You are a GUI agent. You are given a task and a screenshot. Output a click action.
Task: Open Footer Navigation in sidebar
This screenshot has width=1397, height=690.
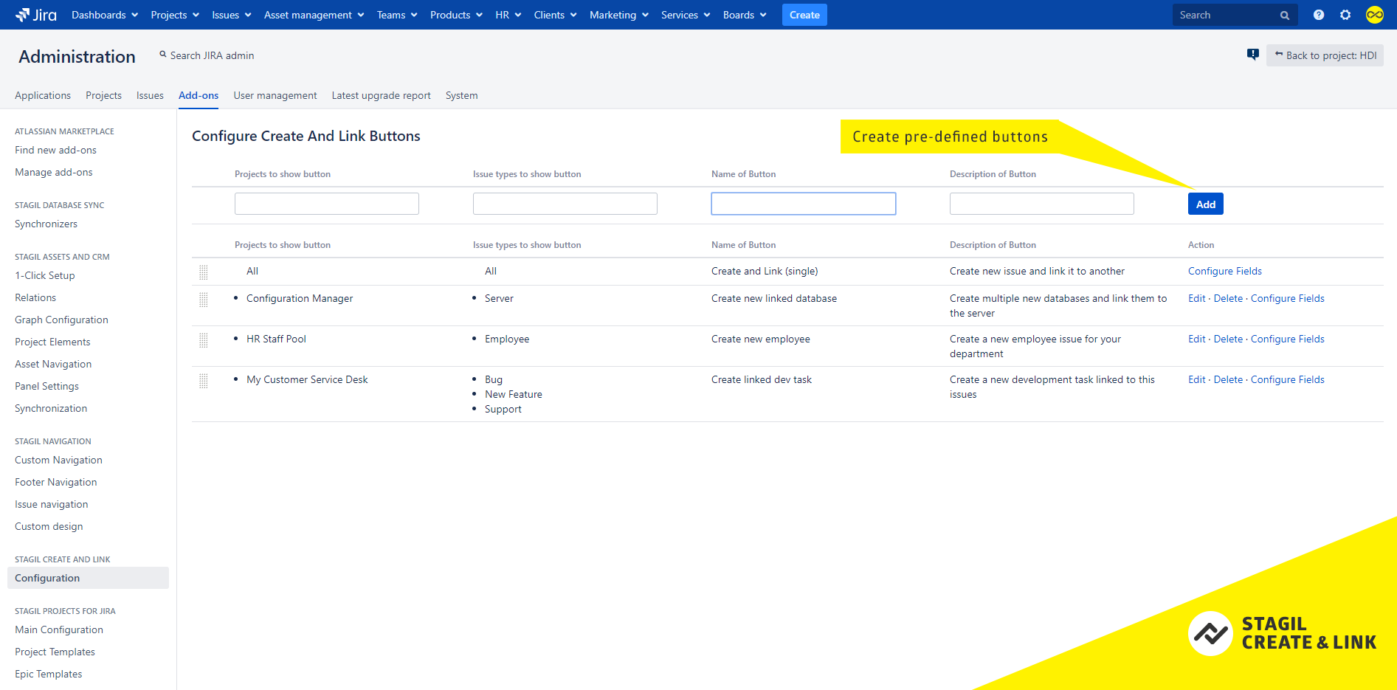click(x=56, y=482)
